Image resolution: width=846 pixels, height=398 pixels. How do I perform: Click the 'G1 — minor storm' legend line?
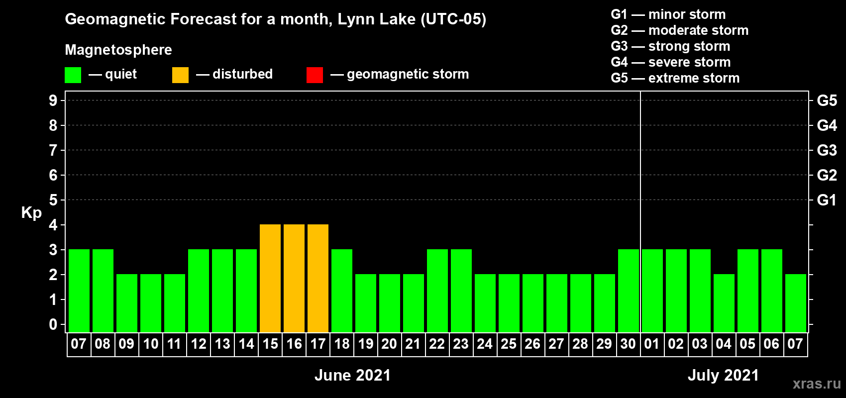point(668,14)
